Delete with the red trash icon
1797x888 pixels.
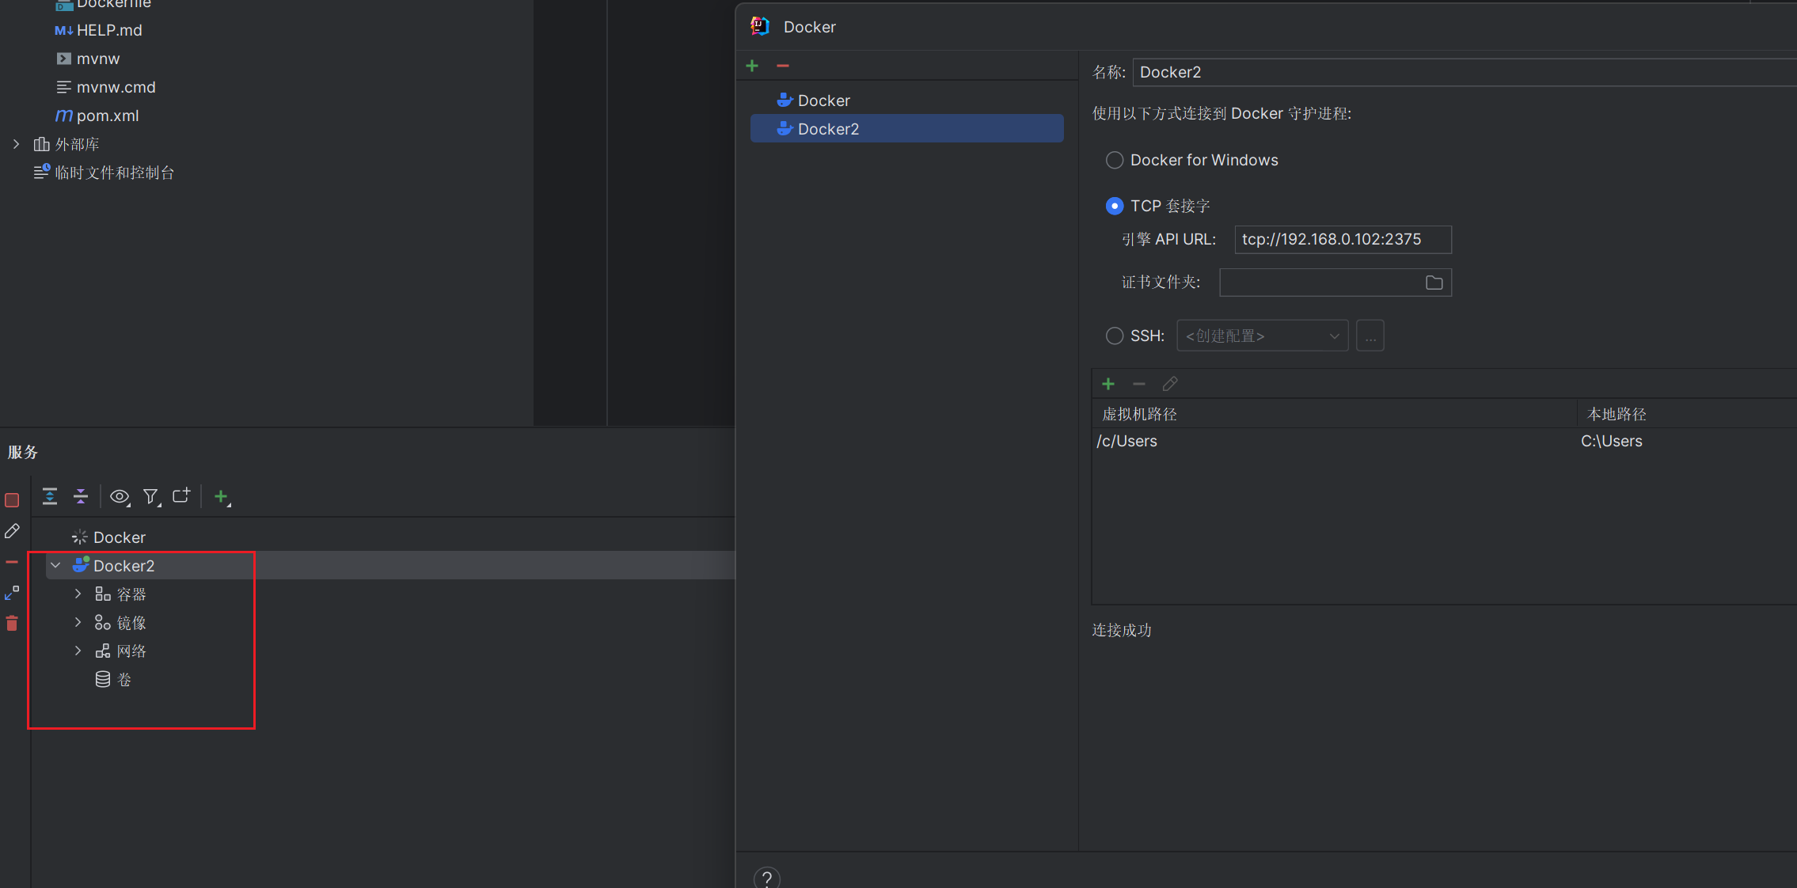12,624
